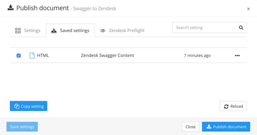This screenshot has width=257, height=135.
Task: Click the Swagger to Zendesk subtitle text
Action: pyautogui.click(x=94, y=8)
